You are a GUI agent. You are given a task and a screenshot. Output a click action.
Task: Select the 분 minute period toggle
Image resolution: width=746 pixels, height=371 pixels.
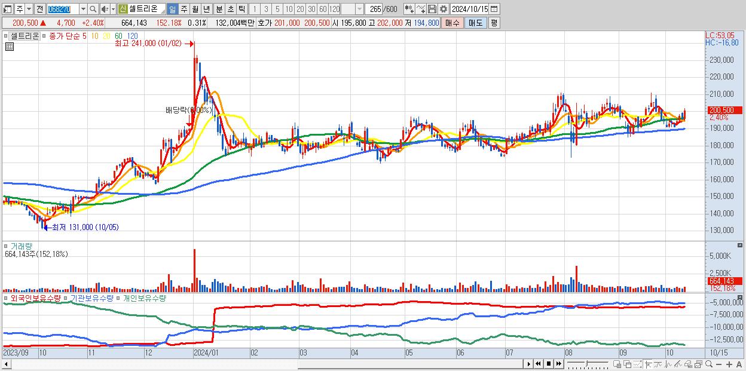(219, 9)
